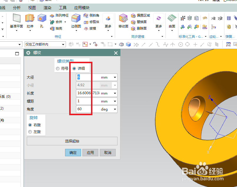This screenshot has height=187, width=237.
Task: Switch to the 工具 menu tab
Action: point(63,8)
